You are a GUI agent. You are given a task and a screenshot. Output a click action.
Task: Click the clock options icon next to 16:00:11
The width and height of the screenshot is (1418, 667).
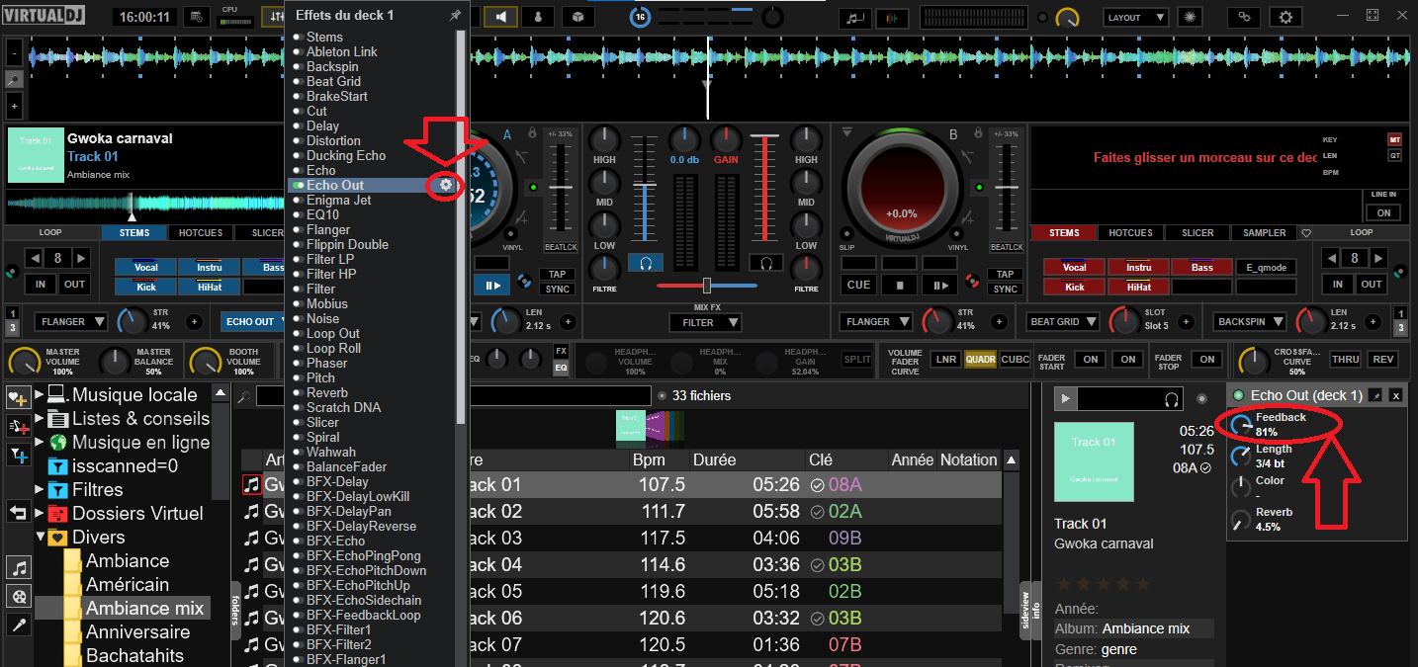coord(197,18)
